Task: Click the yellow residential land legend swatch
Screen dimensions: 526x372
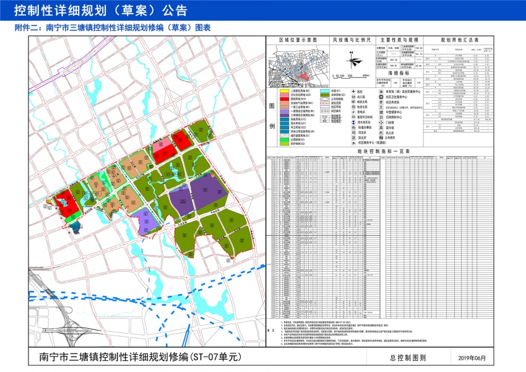Action: (x=285, y=91)
